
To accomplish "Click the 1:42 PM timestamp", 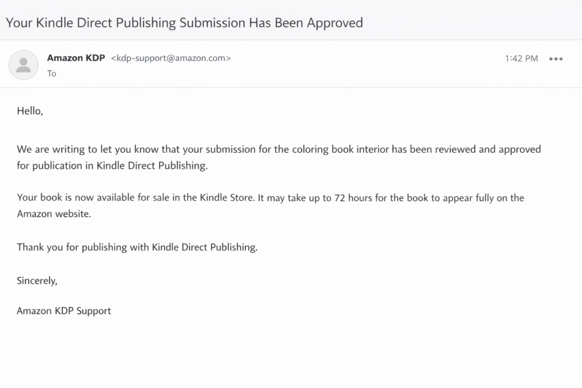I will pyautogui.click(x=521, y=59).
